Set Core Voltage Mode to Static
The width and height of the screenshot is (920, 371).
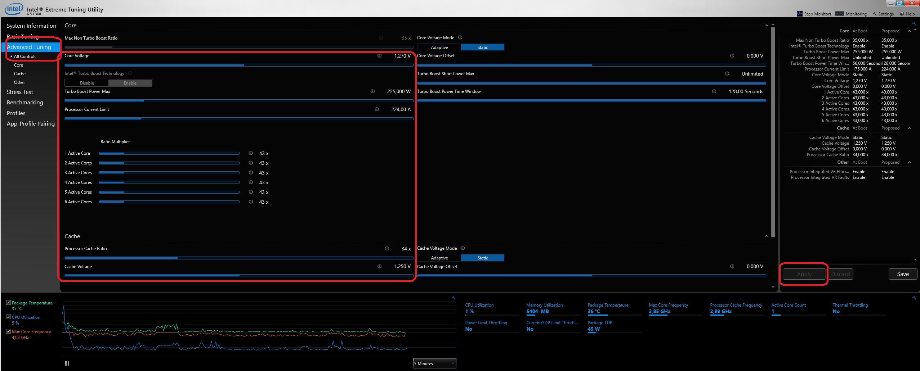tap(483, 47)
